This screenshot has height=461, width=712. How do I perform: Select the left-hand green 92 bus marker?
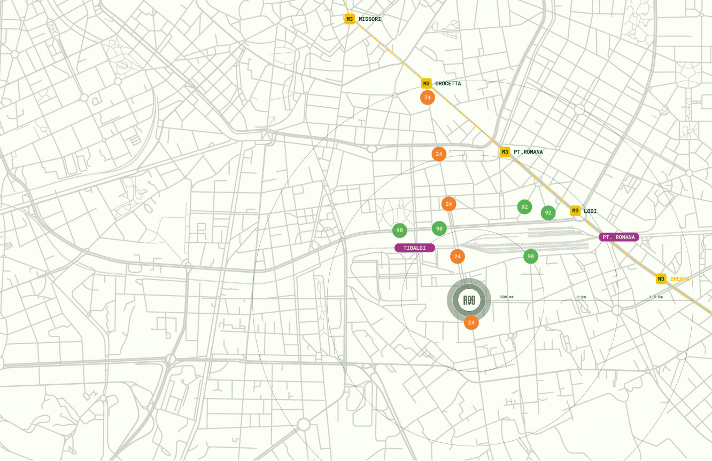(x=524, y=207)
